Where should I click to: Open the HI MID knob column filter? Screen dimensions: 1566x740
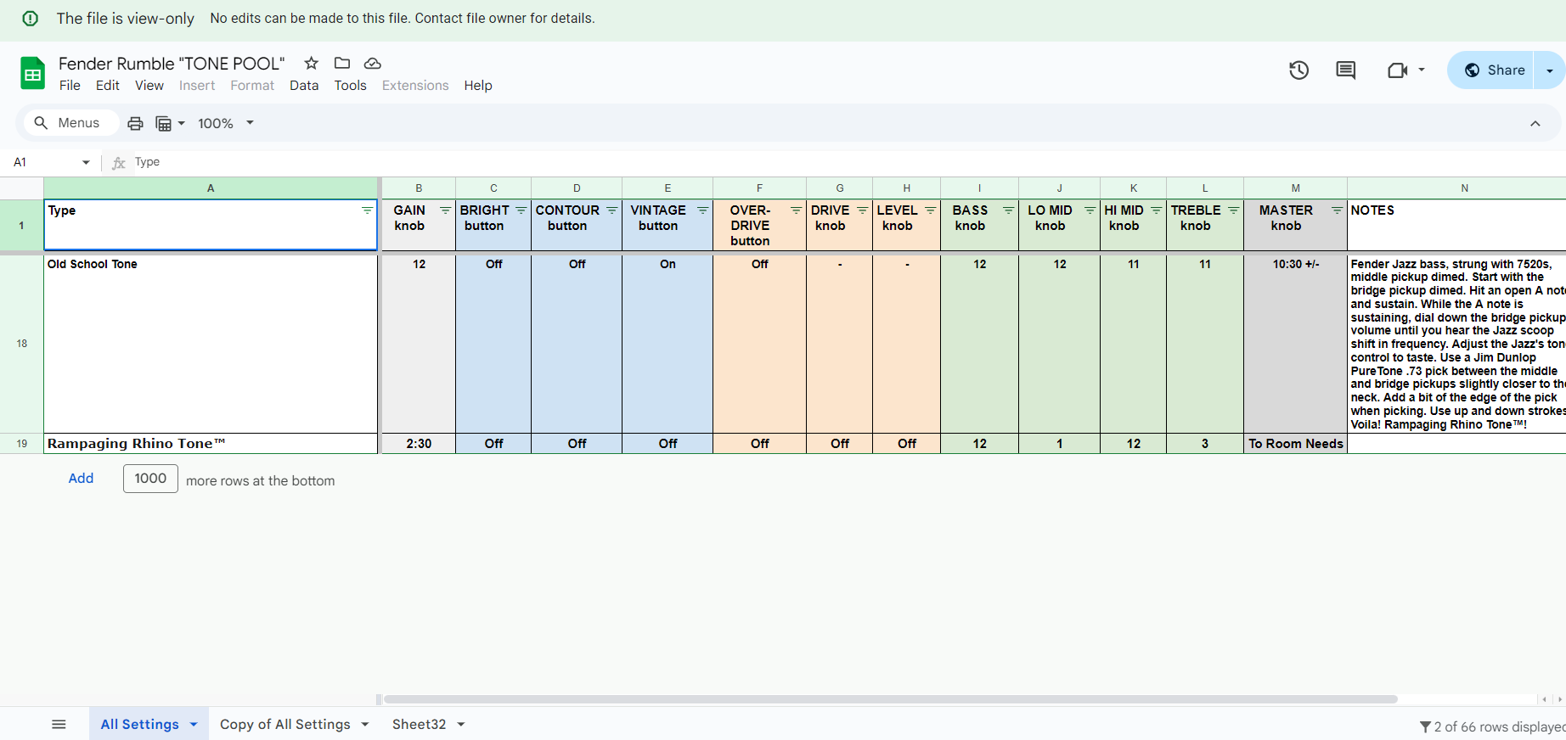pos(1156,210)
